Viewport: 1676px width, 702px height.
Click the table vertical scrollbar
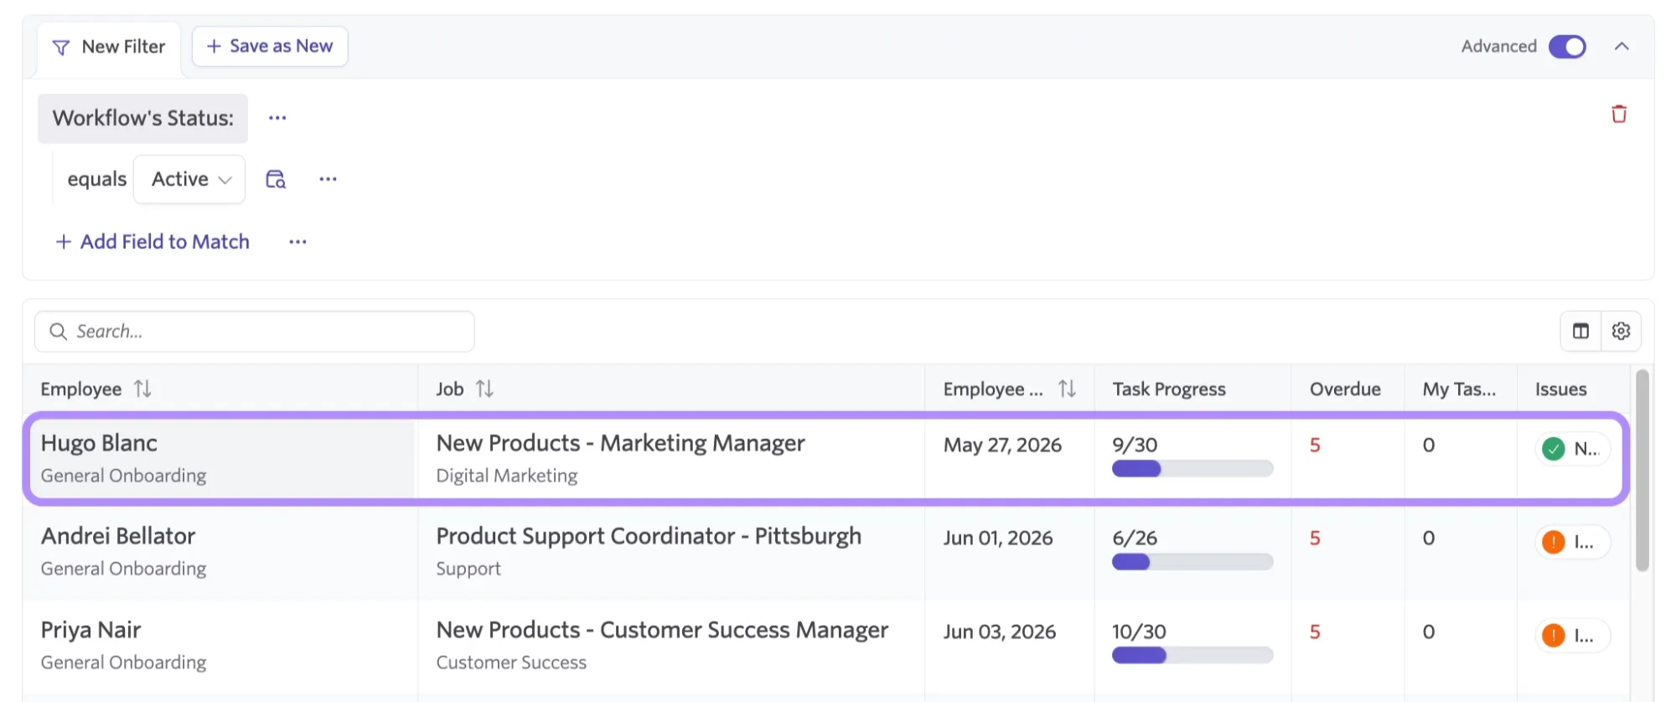[1642, 471]
